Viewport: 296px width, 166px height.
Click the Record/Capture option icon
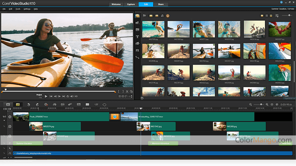tap(46, 104)
